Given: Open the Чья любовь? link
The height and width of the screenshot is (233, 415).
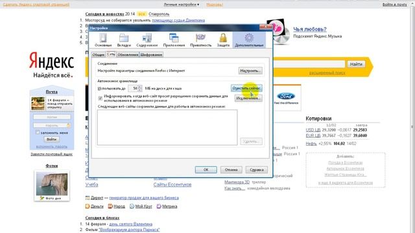Looking at the screenshot, I should coord(310,29).
